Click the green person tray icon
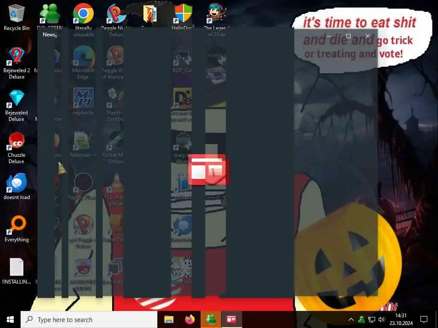 361,319
